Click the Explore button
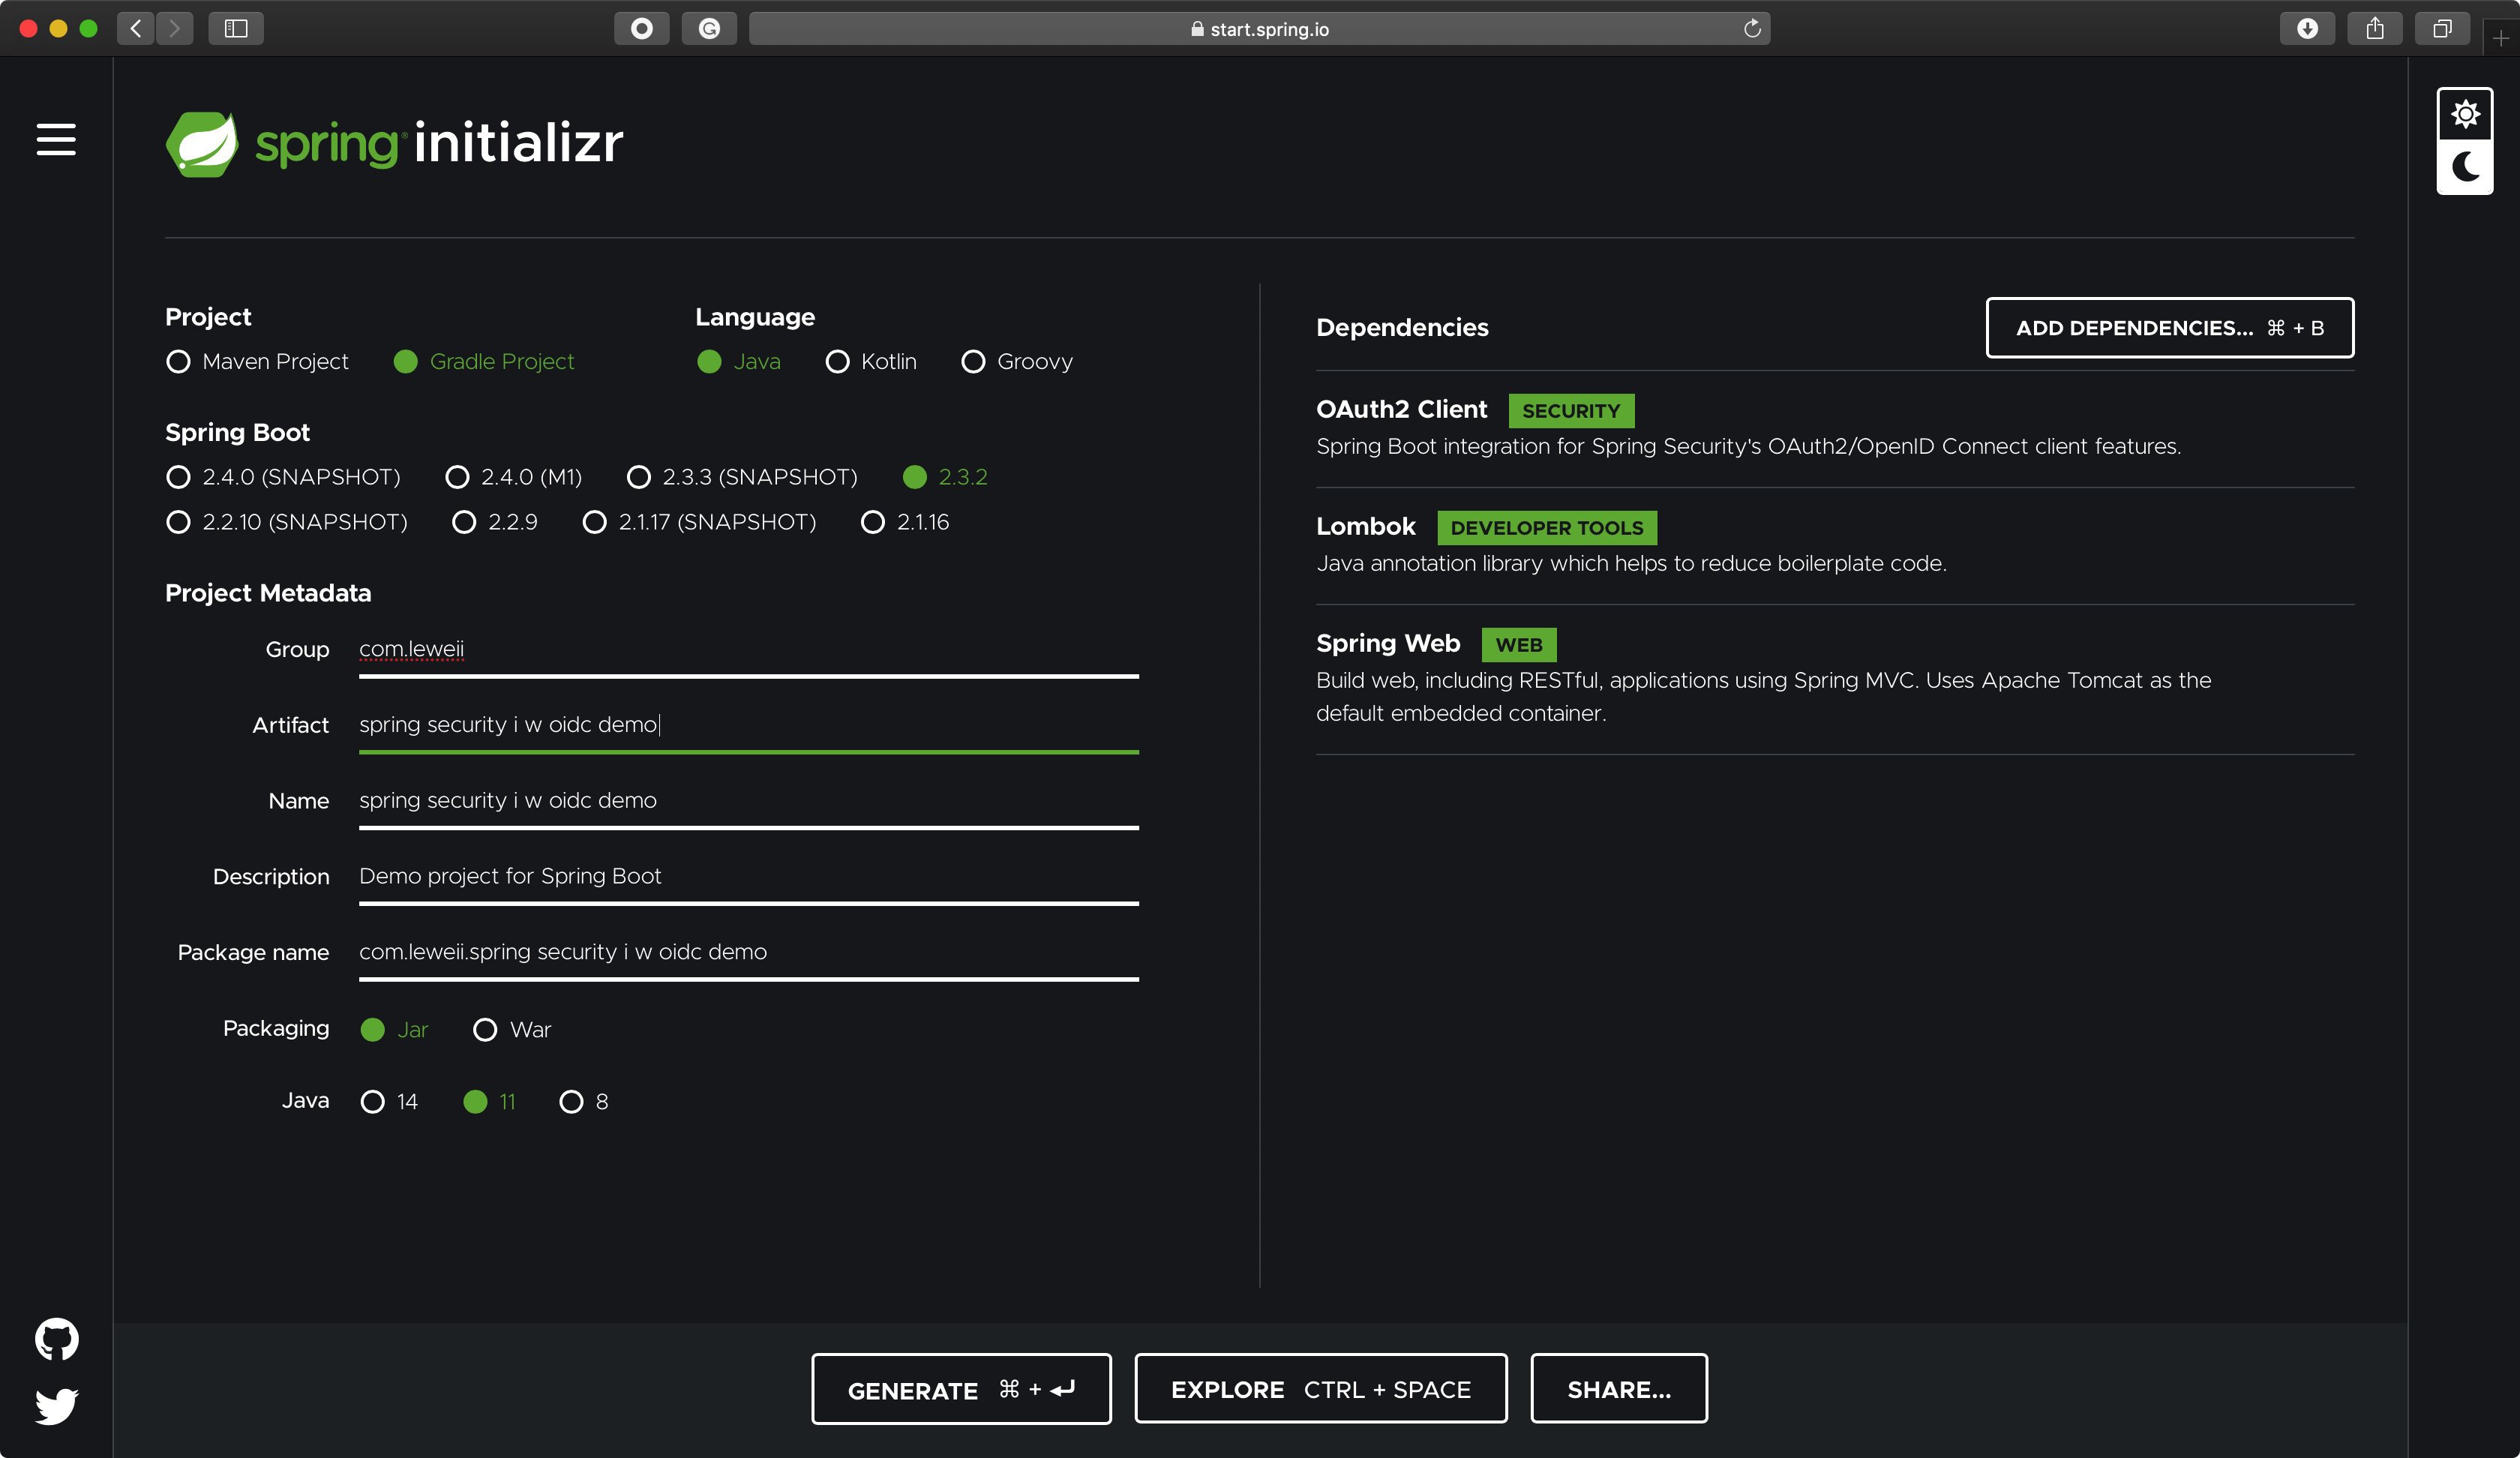Image resolution: width=2520 pixels, height=1458 pixels. 1320,1388
